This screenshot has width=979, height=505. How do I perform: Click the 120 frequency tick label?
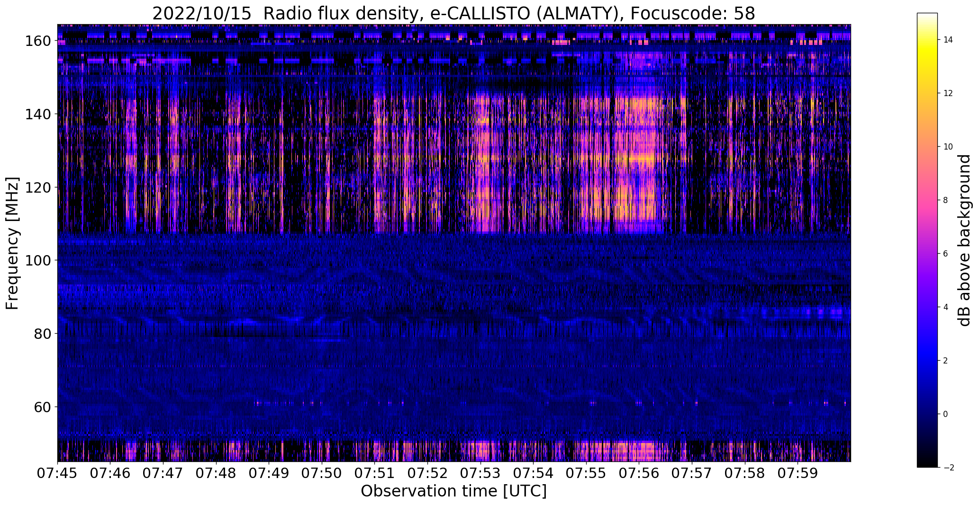(x=38, y=187)
